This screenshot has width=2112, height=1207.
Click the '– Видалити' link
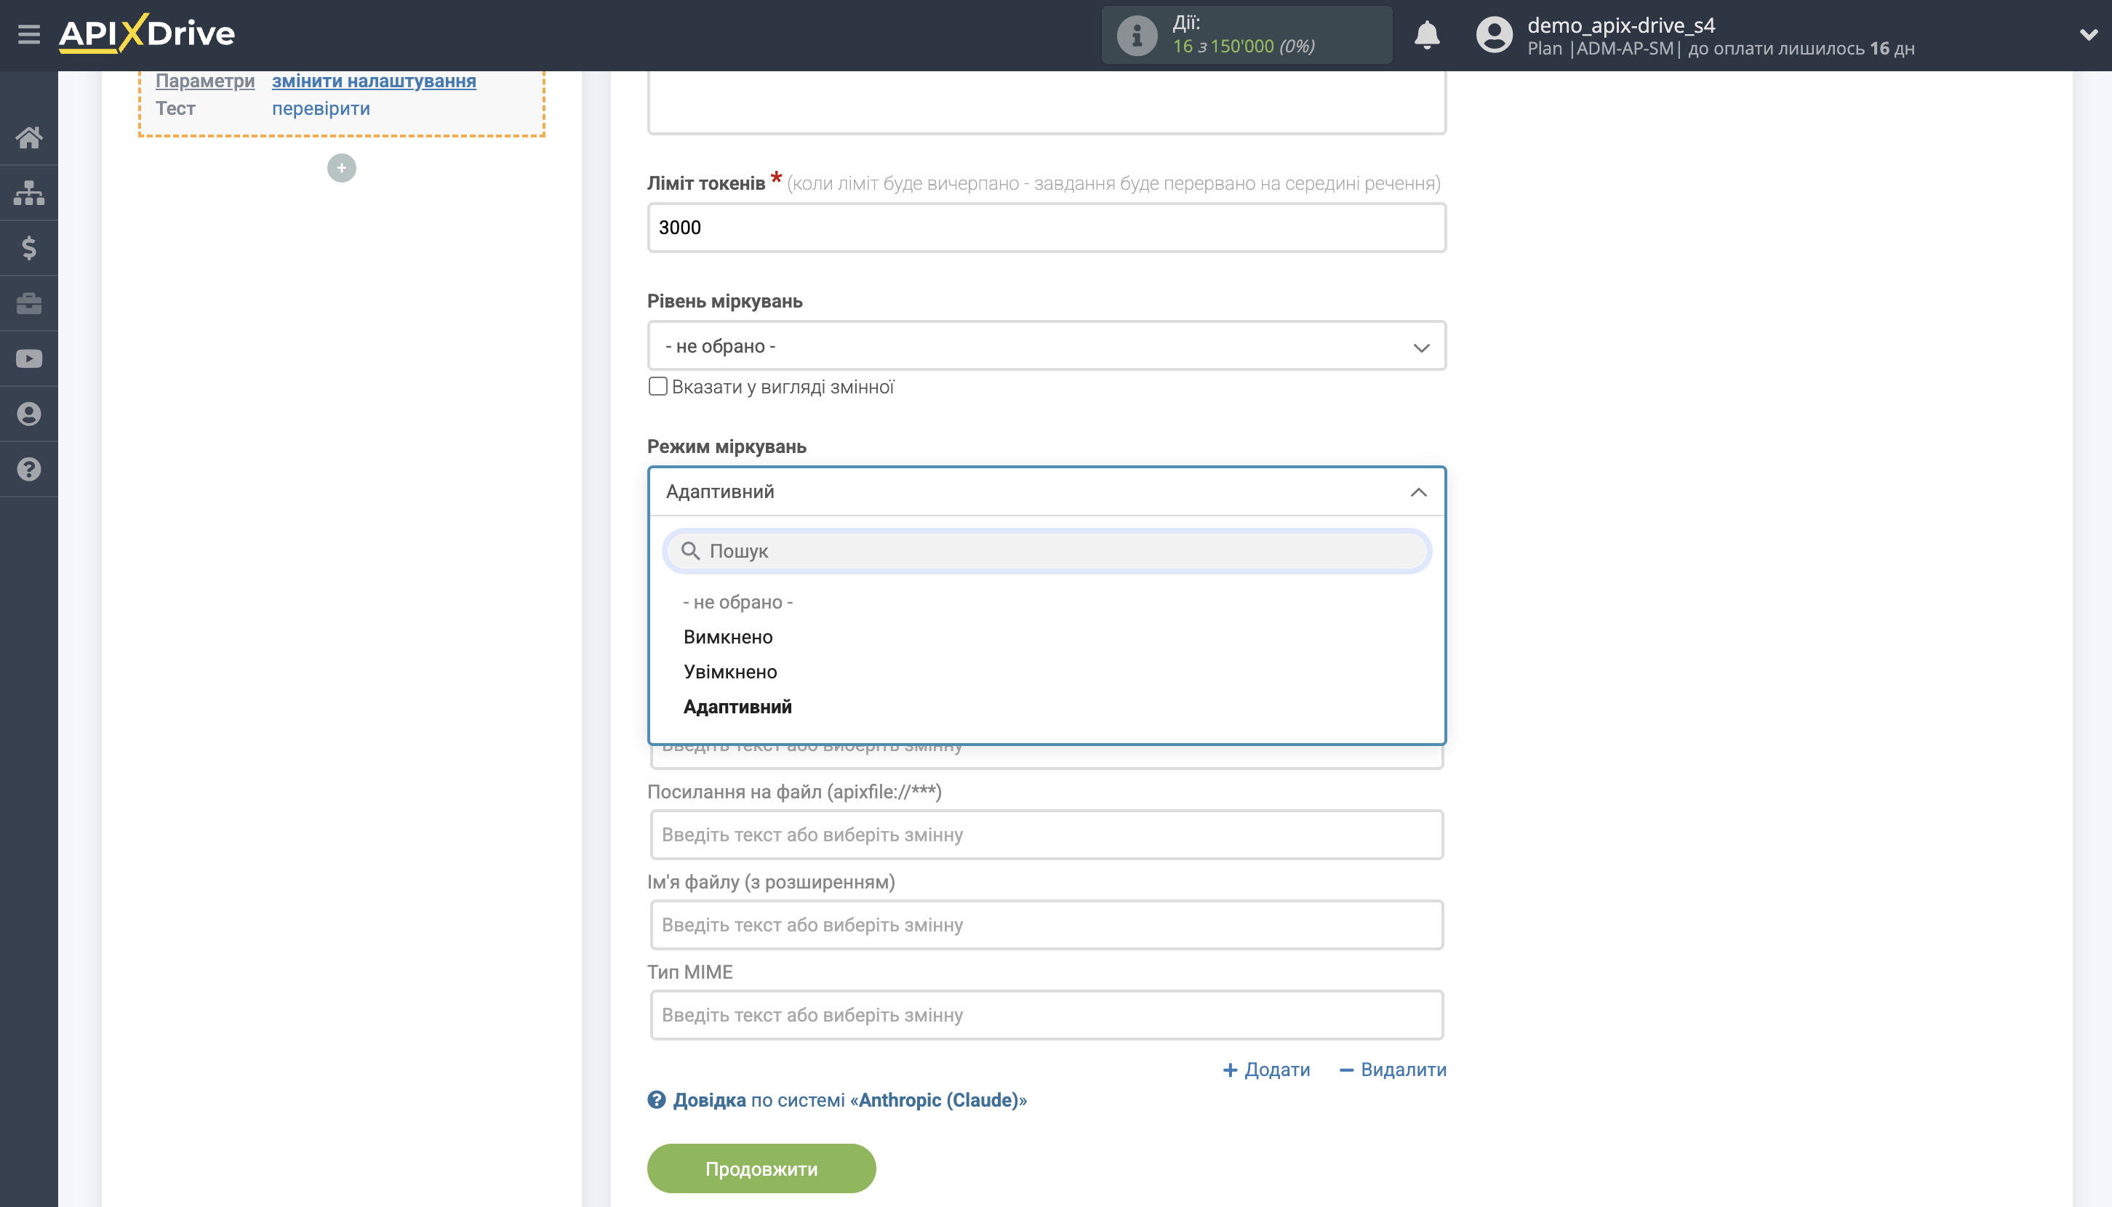pyautogui.click(x=1393, y=1070)
